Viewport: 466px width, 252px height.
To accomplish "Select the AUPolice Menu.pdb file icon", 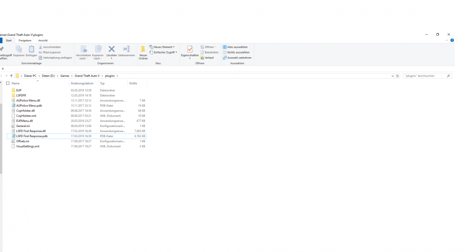I will pos(13,106).
